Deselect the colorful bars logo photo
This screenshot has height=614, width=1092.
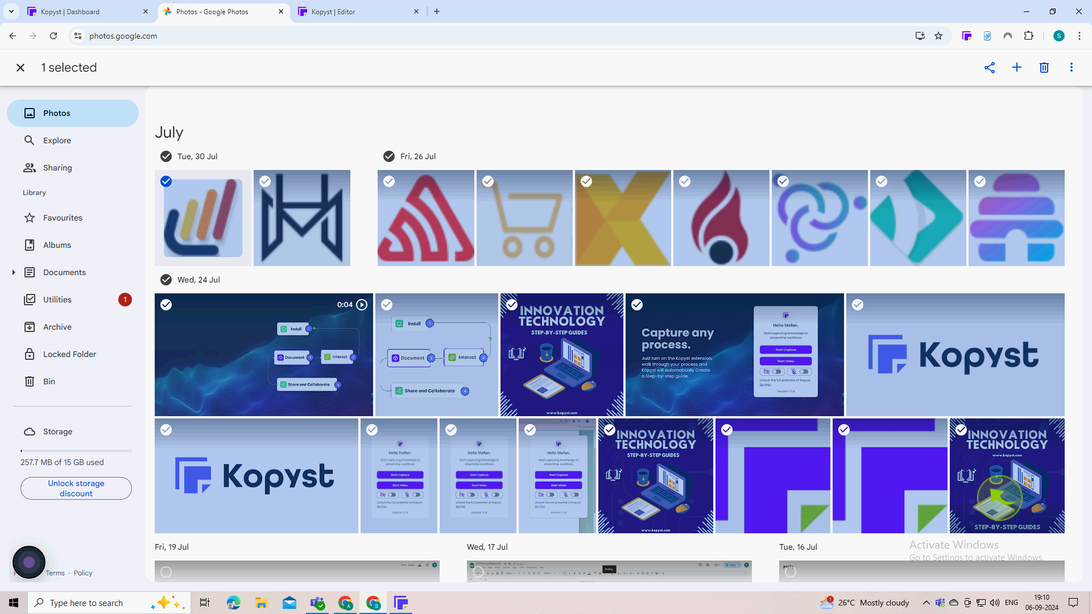coord(166,181)
